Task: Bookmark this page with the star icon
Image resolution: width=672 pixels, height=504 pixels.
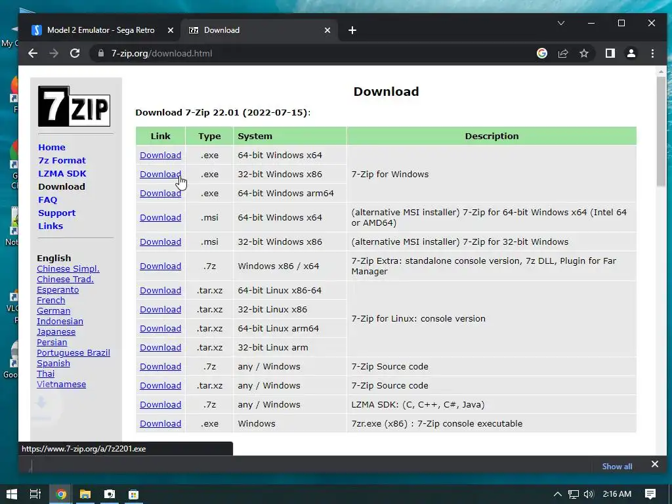Action: point(583,53)
